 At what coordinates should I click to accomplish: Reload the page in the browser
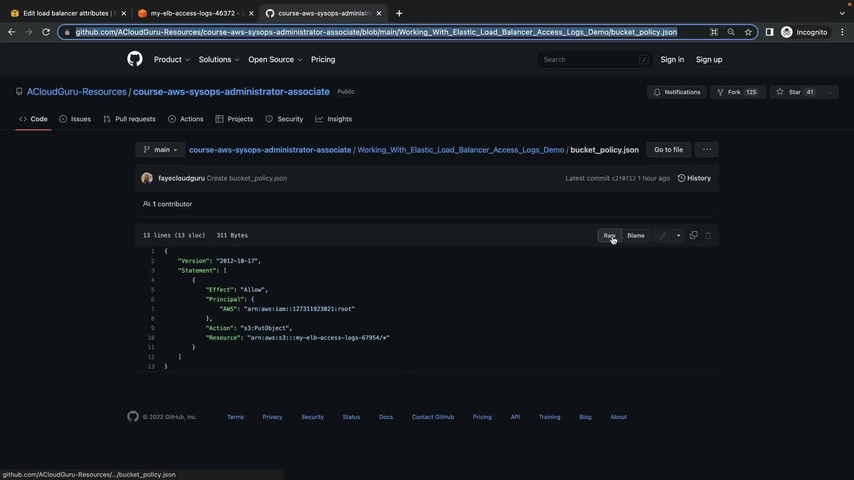(46, 32)
